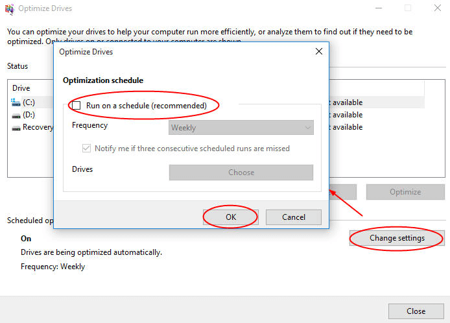450x323 pixels.
Task: Click the Drive column header
Action: pos(21,88)
